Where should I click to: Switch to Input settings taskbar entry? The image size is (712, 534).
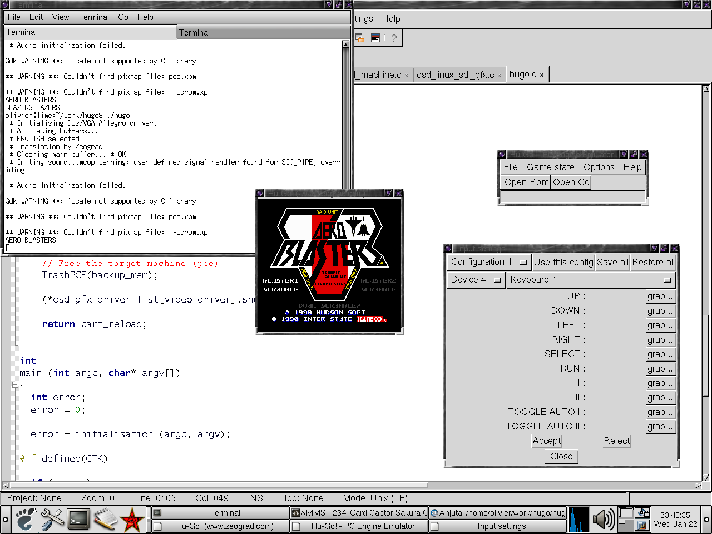pos(497,526)
